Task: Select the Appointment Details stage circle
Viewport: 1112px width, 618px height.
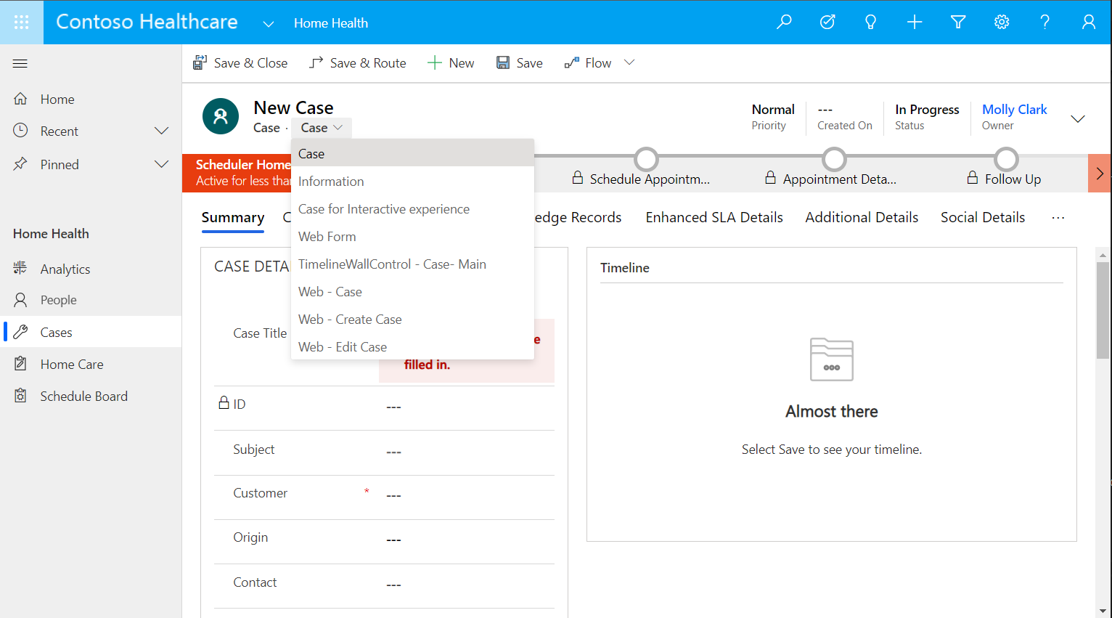Action: tap(834, 159)
